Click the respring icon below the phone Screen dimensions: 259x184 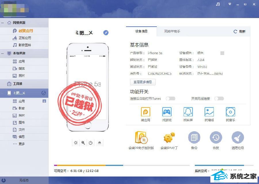(76, 143)
